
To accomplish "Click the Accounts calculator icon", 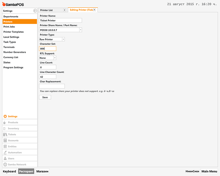I will 5,140.
